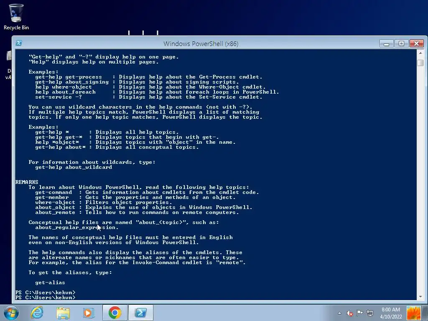The image size is (428, 321).
Task: Click 'help about_foreach' example line
Action: click(x=157, y=92)
